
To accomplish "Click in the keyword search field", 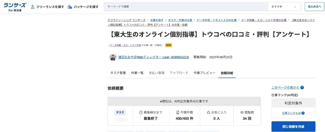I will 186,7.
